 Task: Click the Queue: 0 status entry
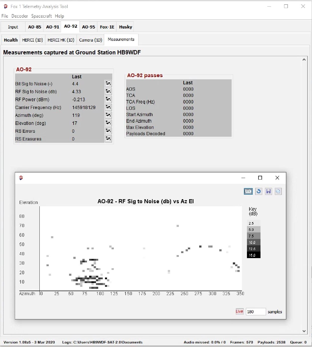pos(298,342)
